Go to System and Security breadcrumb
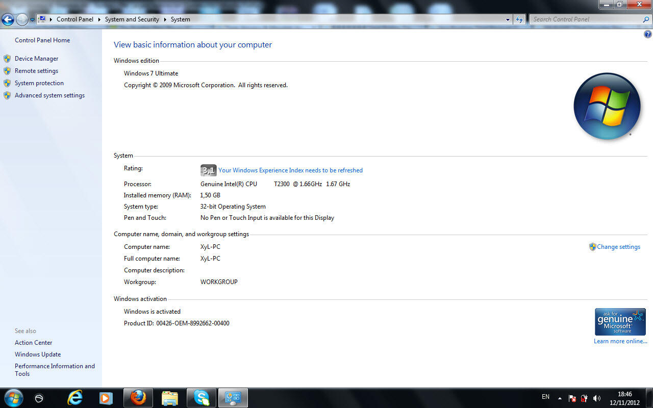This screenshot has height=408, width=653. 132,19
